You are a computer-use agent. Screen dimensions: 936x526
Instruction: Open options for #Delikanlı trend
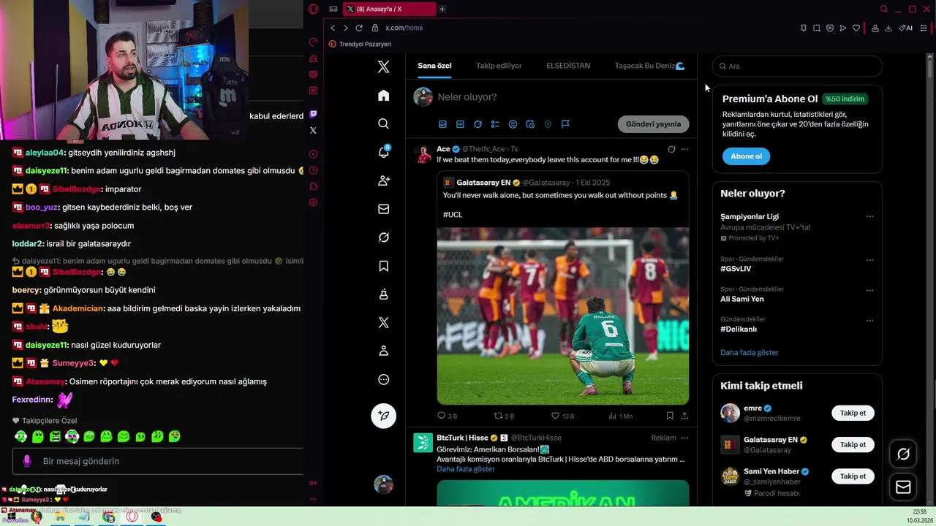pyautogui.click(x=869, y=320)
